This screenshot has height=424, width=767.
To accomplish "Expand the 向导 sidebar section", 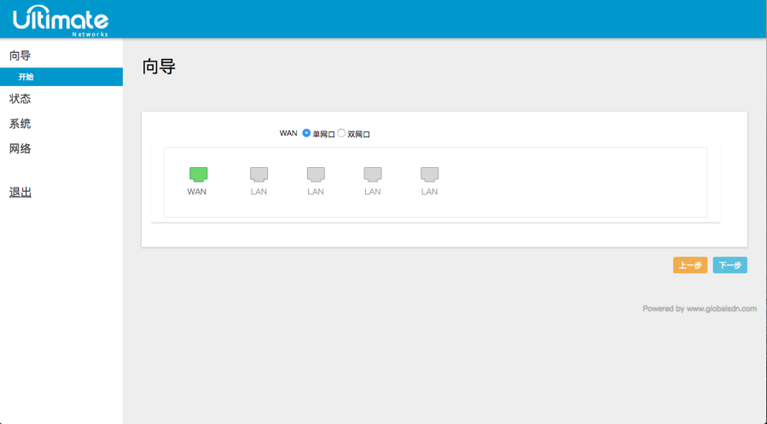I will click(20, 55).
